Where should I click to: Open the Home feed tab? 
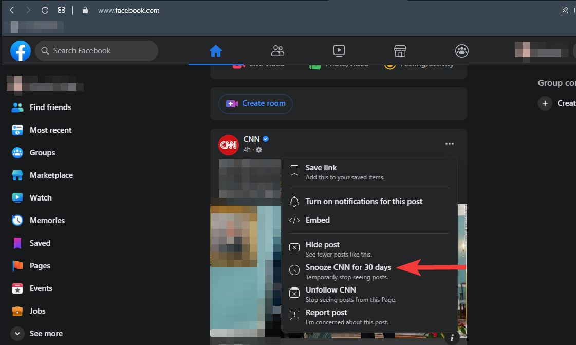tap(216, 51)
